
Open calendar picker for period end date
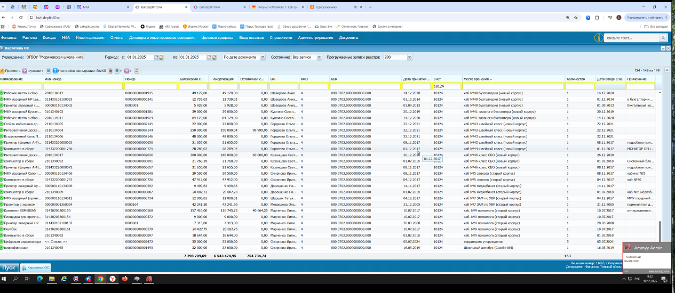coord(209,57)
